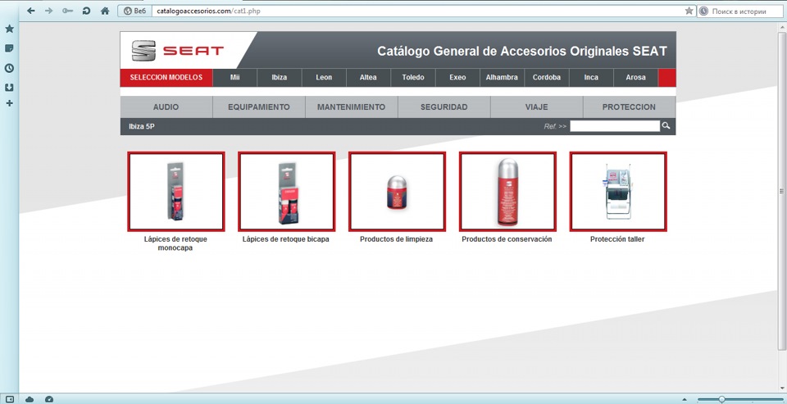Screen dimensions: 787x404
Task: Click Productos de limpieza caption
Action: pos(397,239)
